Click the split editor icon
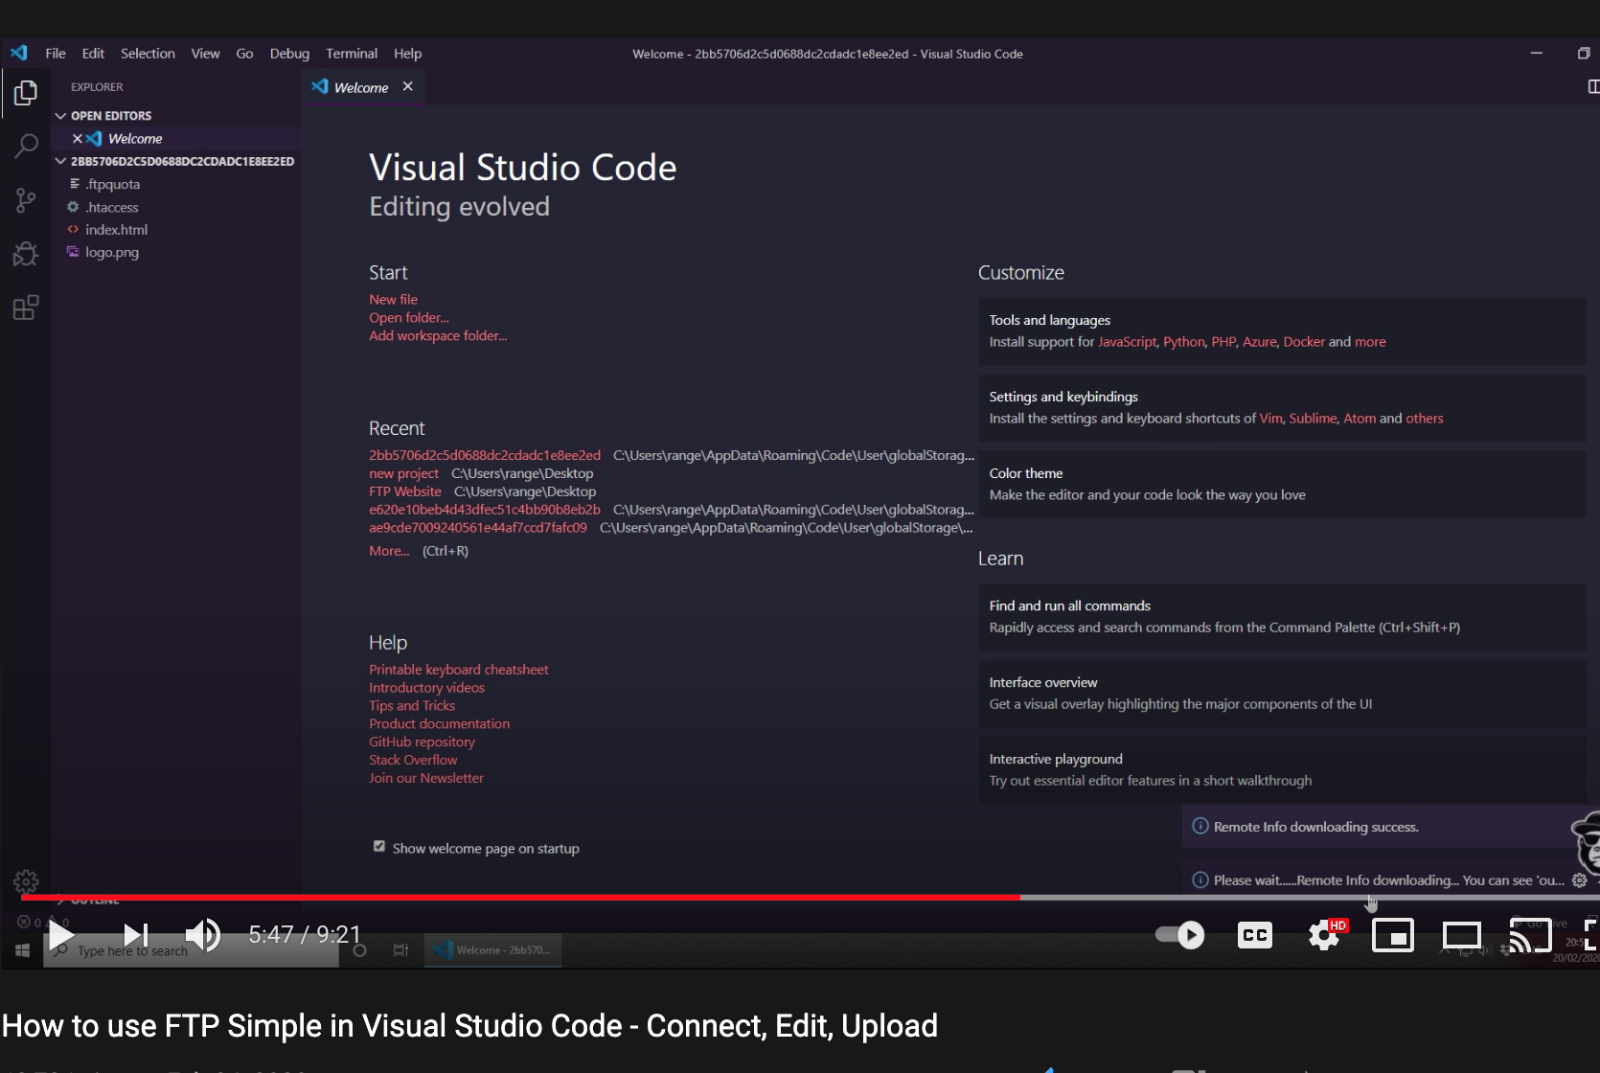This screenshot has height=1073, width=1600. [x=1592, y=87]
